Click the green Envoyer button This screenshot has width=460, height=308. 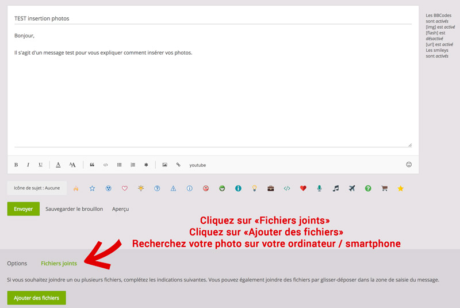[23, 209]
